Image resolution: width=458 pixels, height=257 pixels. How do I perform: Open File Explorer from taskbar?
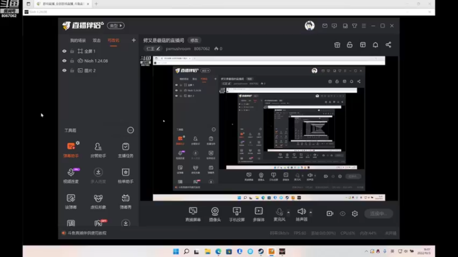tap(208, 251)
